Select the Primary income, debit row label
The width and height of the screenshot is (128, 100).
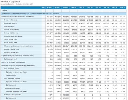(x=10, y=43)
